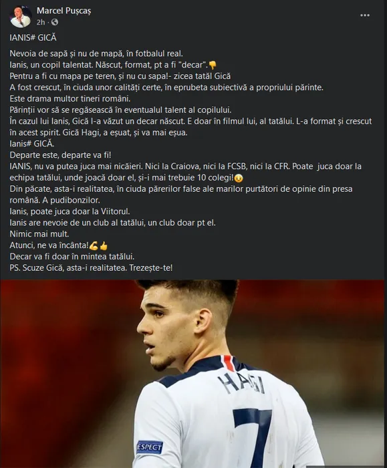Click the "IANIS# GICĂ" heading at the top
The width and height of the screenshot is (387, 468).
[x=33, y=37]
